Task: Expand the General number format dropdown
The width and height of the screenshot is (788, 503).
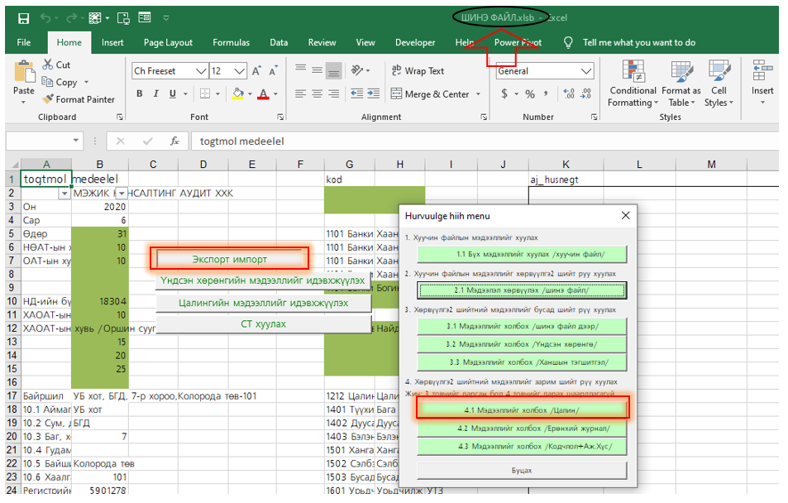Action: tap(585, 71)
